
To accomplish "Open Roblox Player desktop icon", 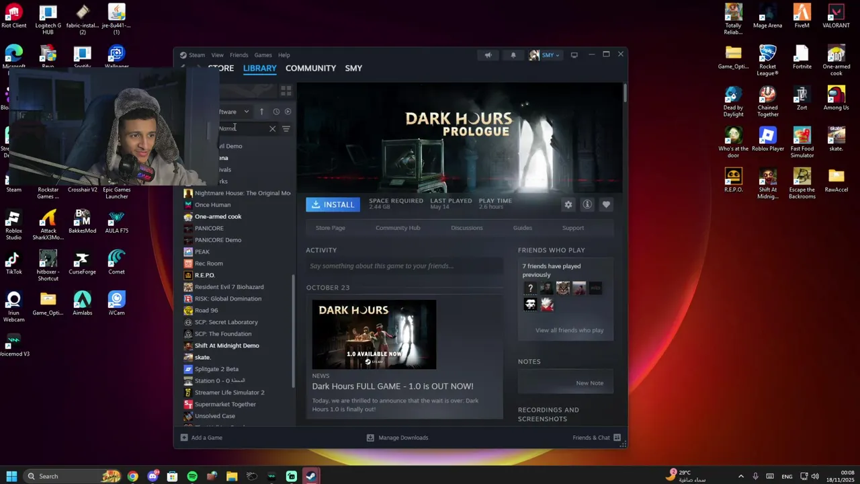I will pyautogui.click(x=767, y=139).
